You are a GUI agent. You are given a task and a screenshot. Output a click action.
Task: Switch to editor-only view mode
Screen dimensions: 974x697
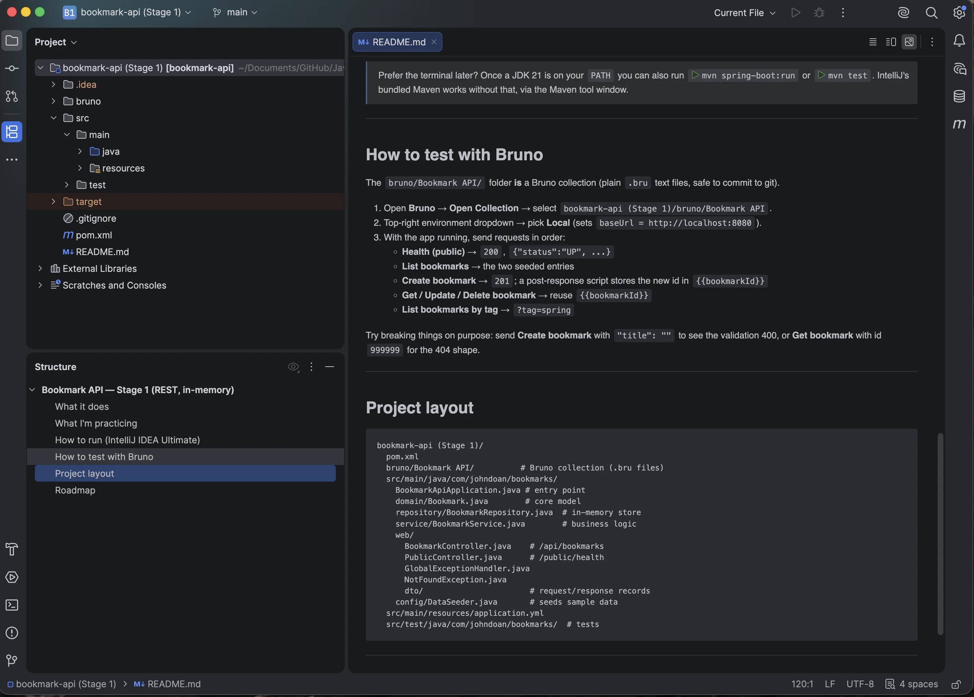[872, 41]
